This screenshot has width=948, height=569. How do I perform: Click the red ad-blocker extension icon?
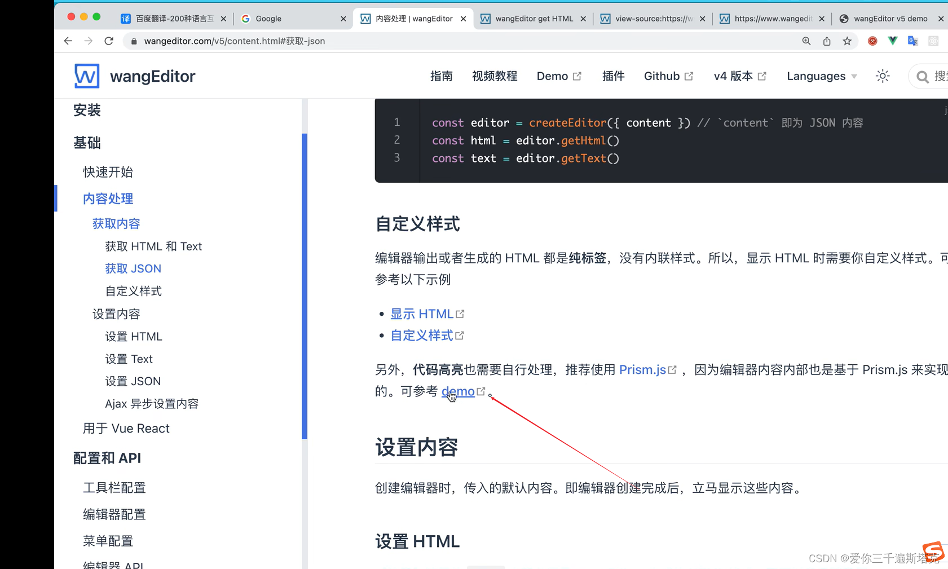tap(871, 41)
